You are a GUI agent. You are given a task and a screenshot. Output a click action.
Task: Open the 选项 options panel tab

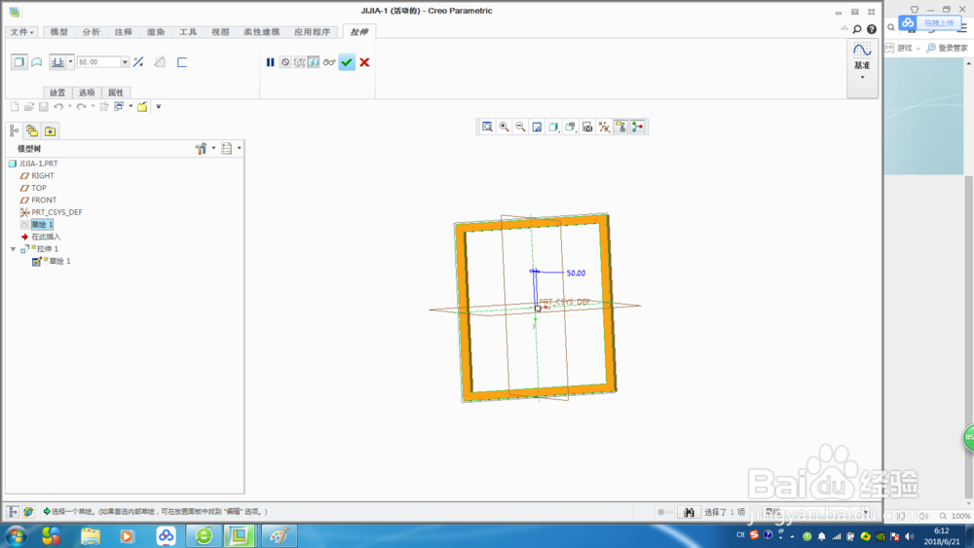[x=87, y=92]
